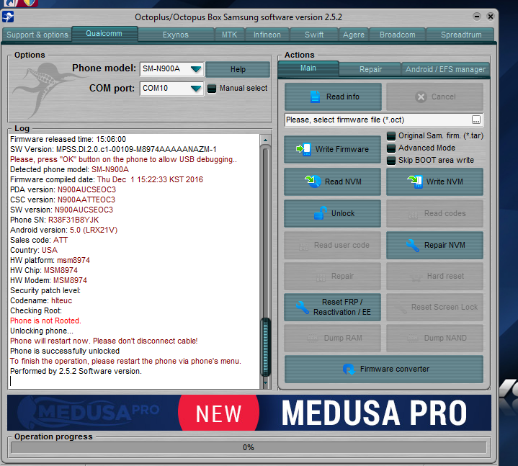Viewport: 518px width, 466px height.
Task: Enable Manual select checkbox
Action: (212, 88)
